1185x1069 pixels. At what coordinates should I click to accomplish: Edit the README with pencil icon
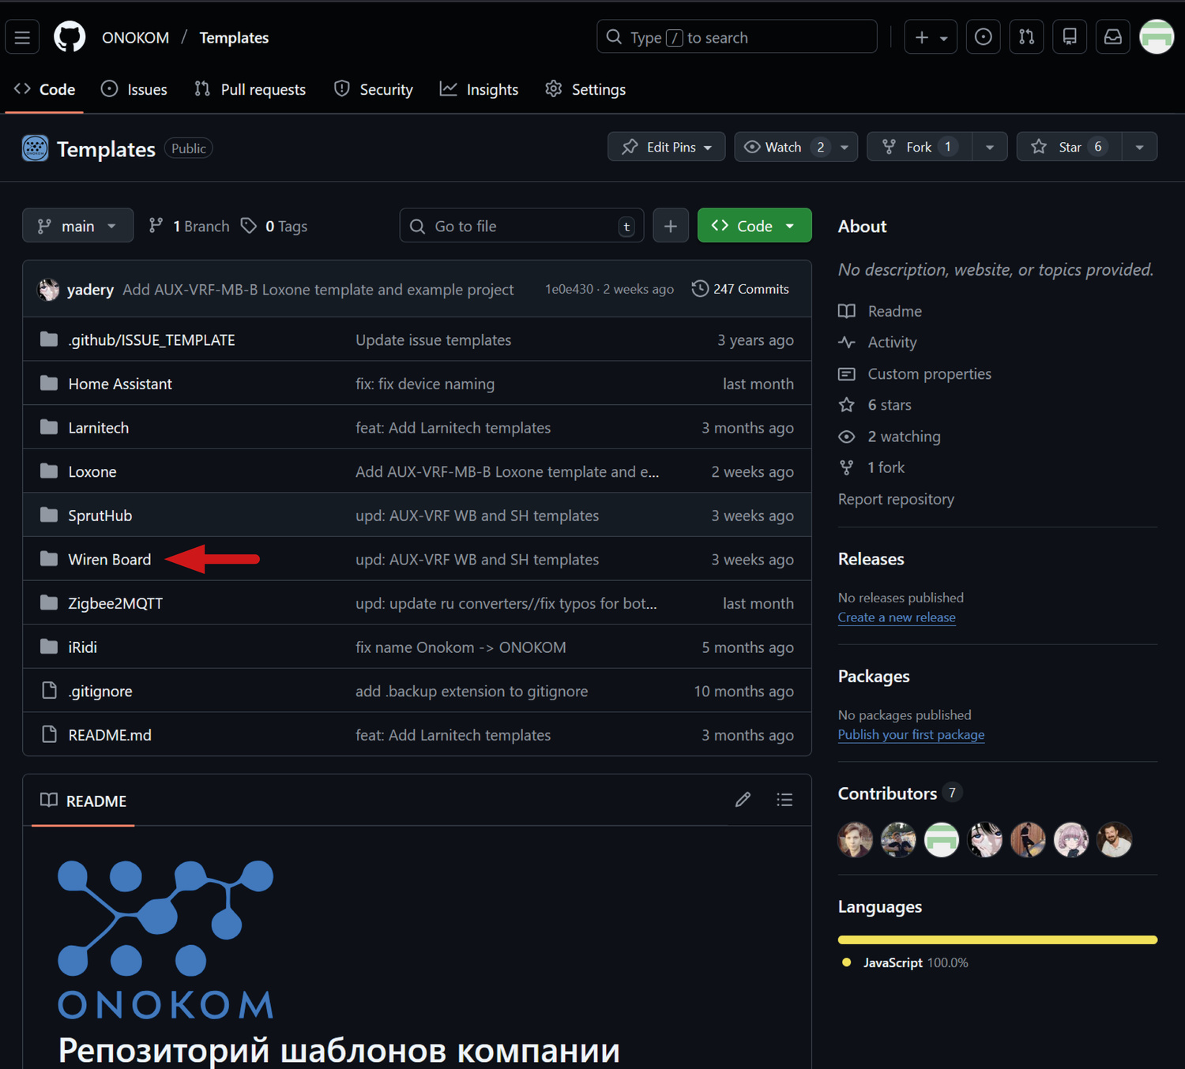point(743,800)
